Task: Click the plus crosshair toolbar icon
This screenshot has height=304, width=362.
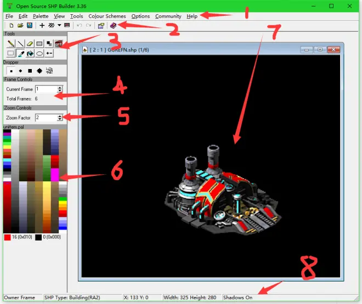Action: point(42,25)
